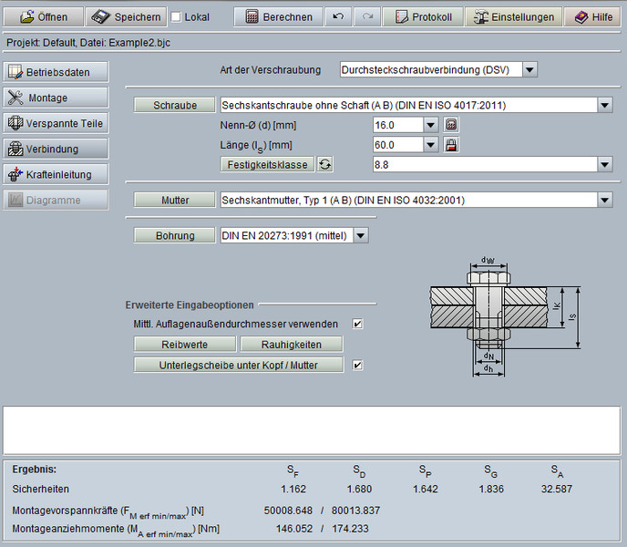Open the Hilfe help book

593,16
